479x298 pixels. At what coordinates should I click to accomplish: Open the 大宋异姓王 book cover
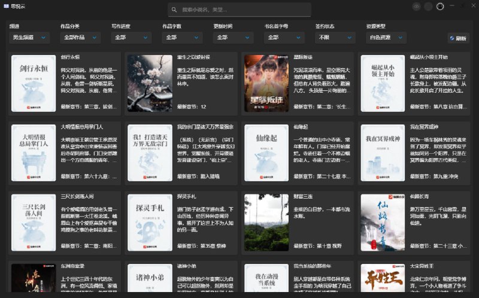click(x=383, y=278)
